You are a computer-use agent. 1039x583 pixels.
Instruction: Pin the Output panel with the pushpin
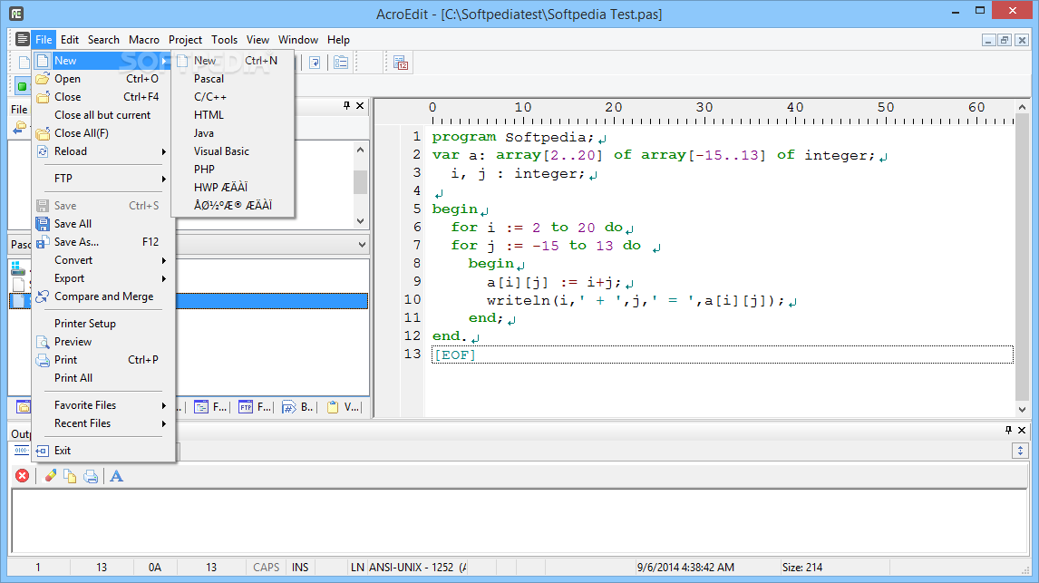1008,430
